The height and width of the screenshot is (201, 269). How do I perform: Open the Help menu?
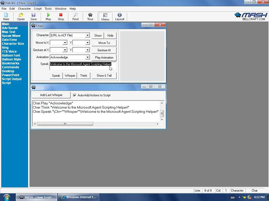pyautogui.click(x=73, y=9)
